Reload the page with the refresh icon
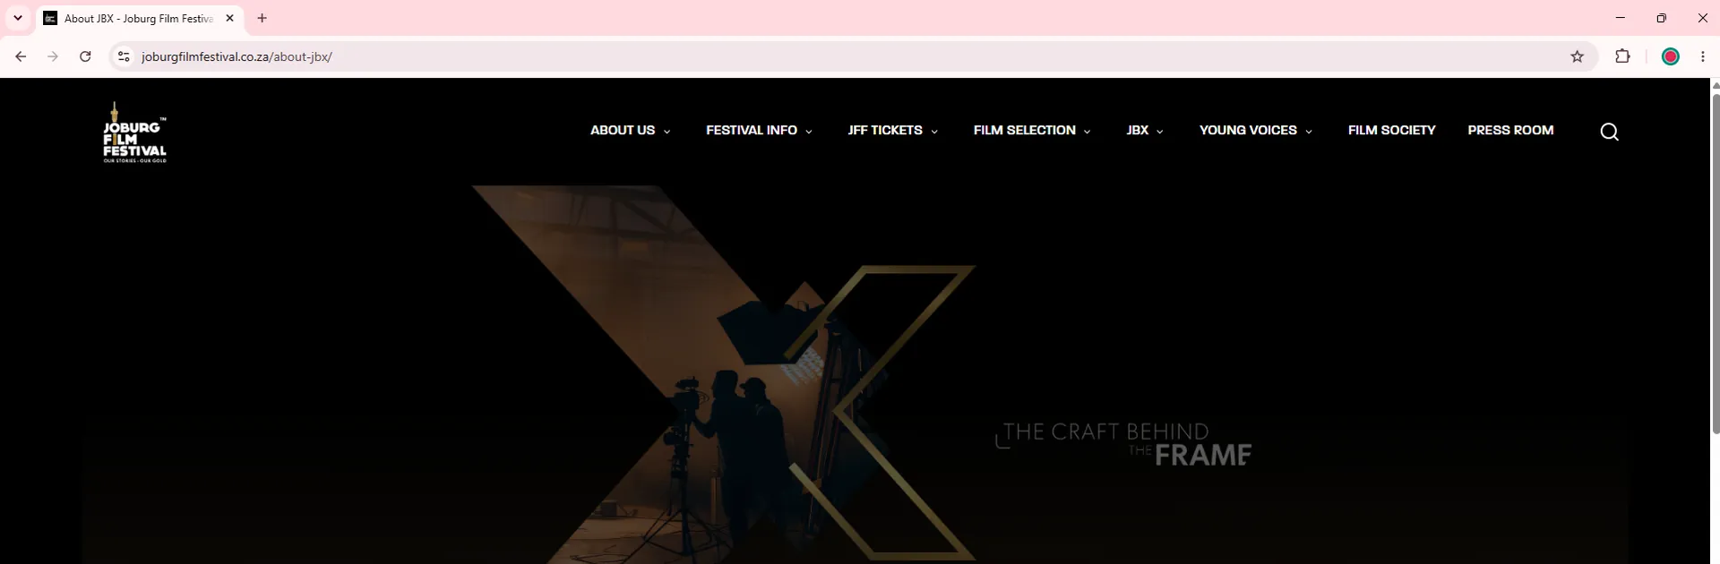 pos(85,56)
